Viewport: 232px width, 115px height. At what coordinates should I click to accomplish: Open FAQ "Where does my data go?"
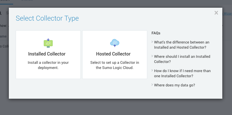click(174, 85)
